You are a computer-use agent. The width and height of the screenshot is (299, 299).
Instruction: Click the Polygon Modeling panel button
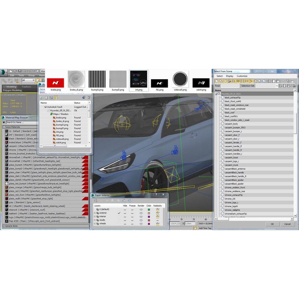coord(12,90)
